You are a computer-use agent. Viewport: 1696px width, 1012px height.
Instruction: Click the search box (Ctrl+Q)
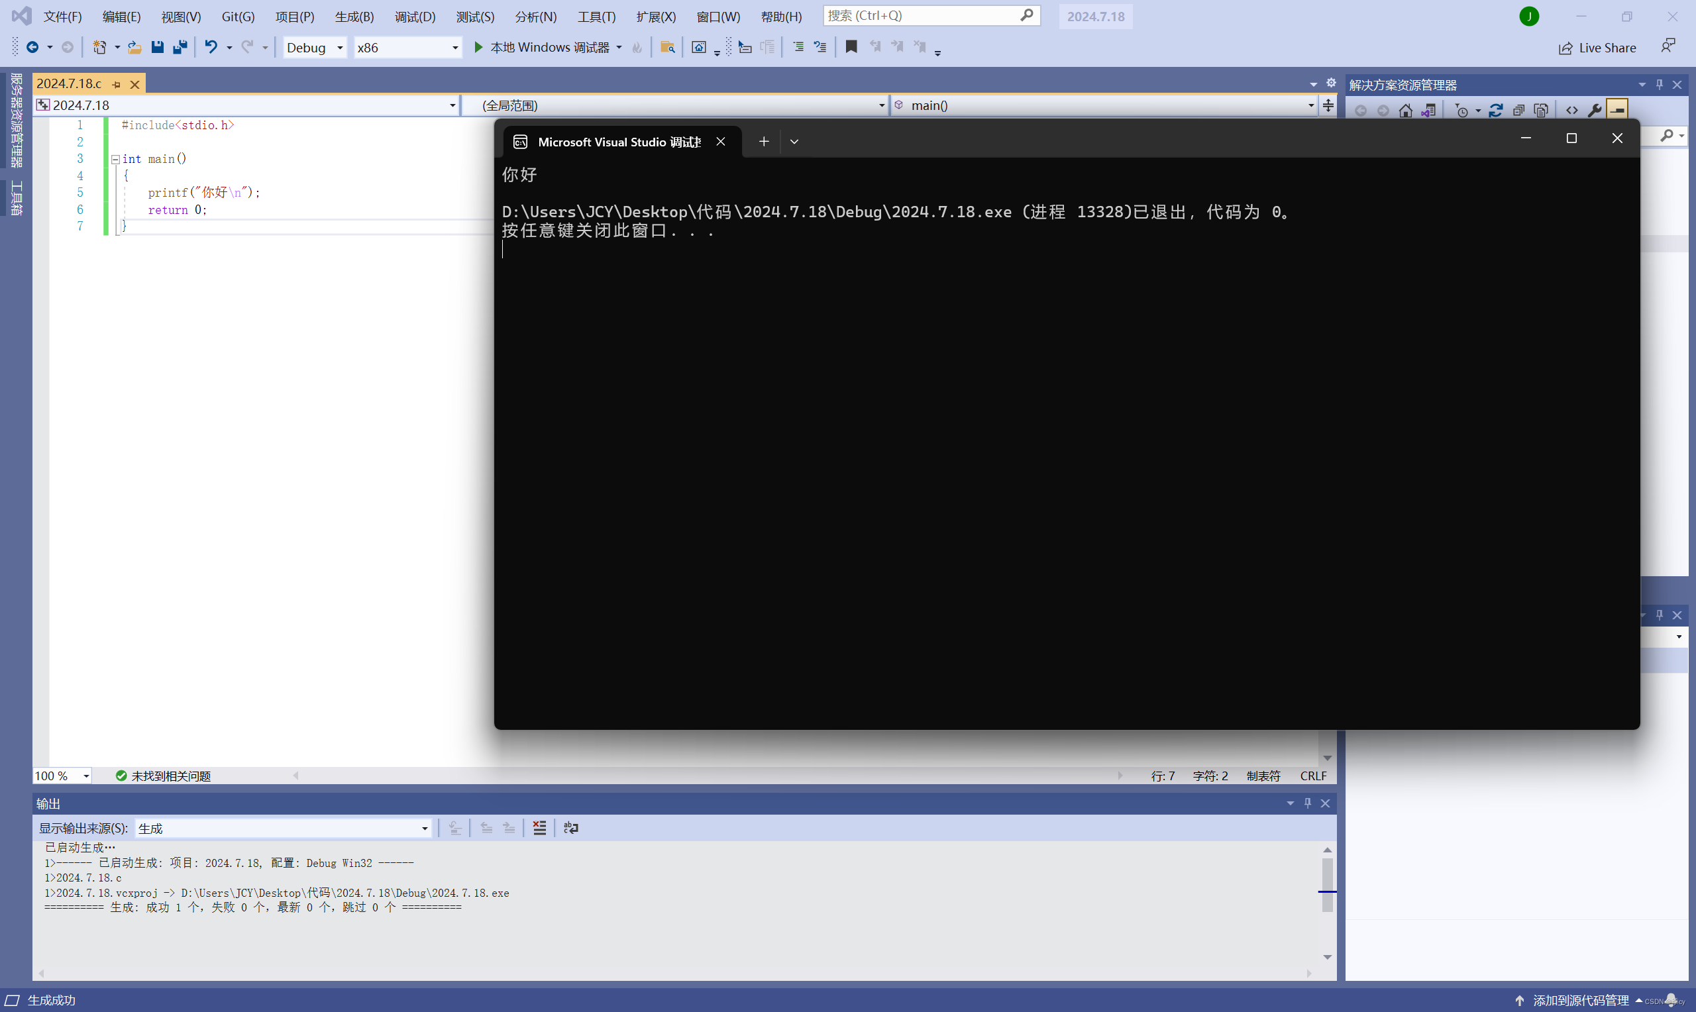coord(931,16)
